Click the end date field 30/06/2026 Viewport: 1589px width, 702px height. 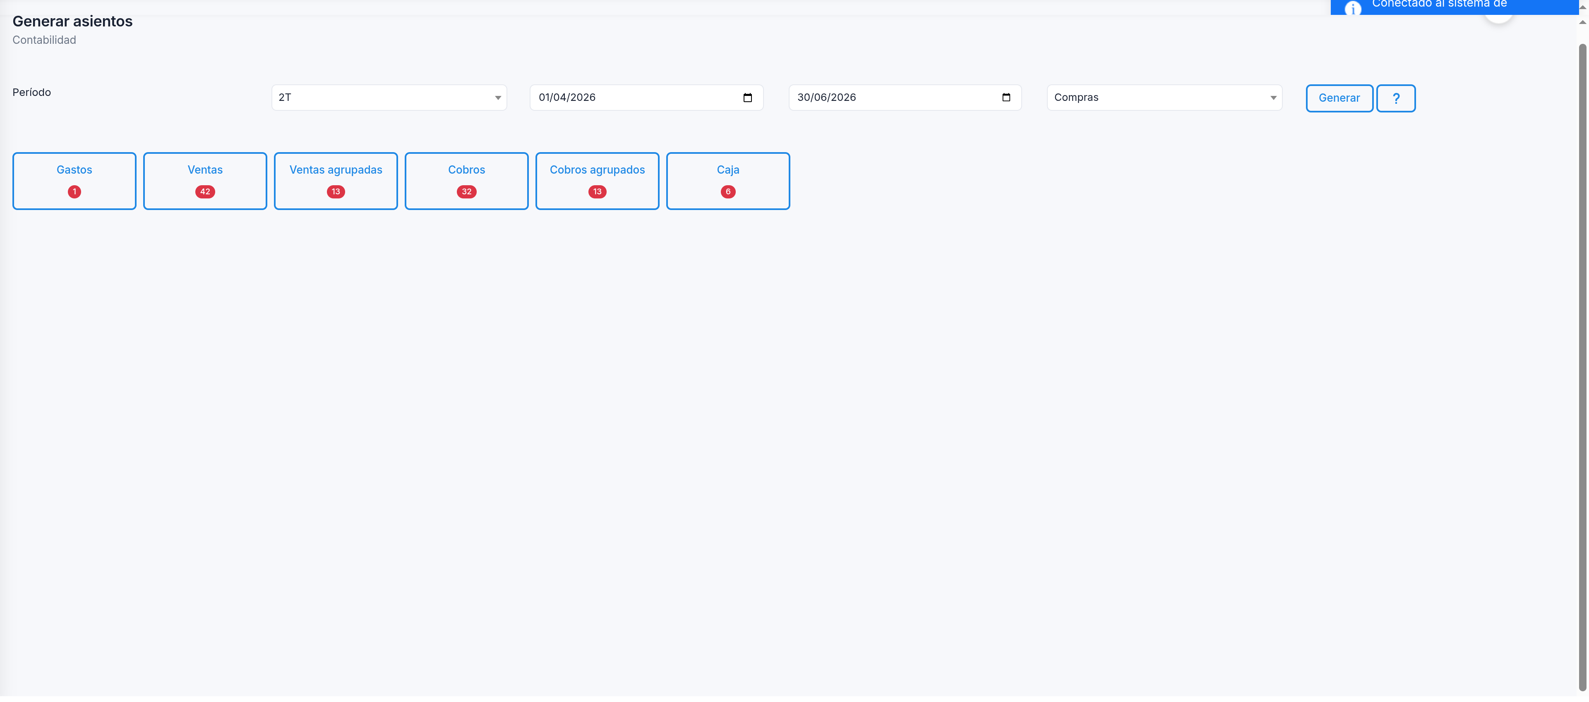pyautogui.click(x=905, y=98)
